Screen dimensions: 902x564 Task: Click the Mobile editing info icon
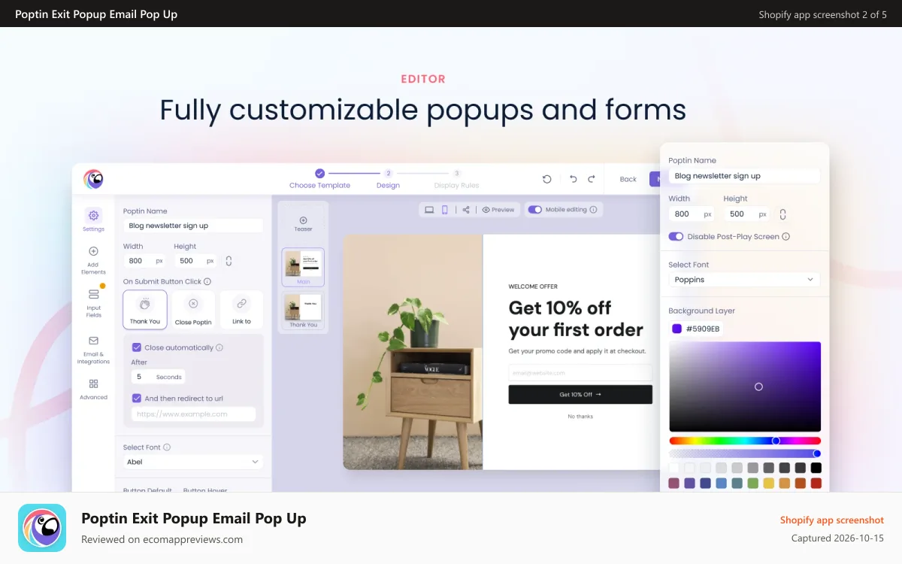[x=593, y=210]
